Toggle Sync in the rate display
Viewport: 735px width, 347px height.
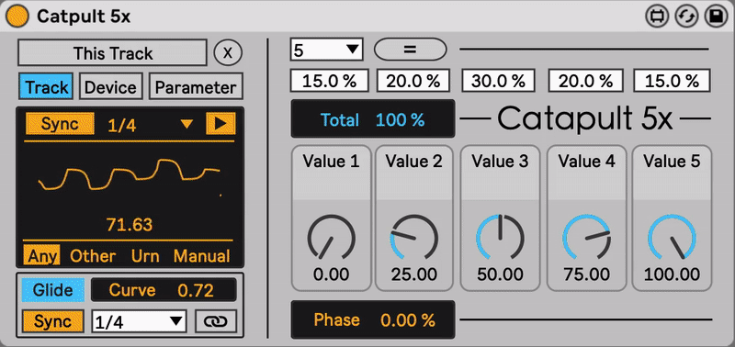60,124
